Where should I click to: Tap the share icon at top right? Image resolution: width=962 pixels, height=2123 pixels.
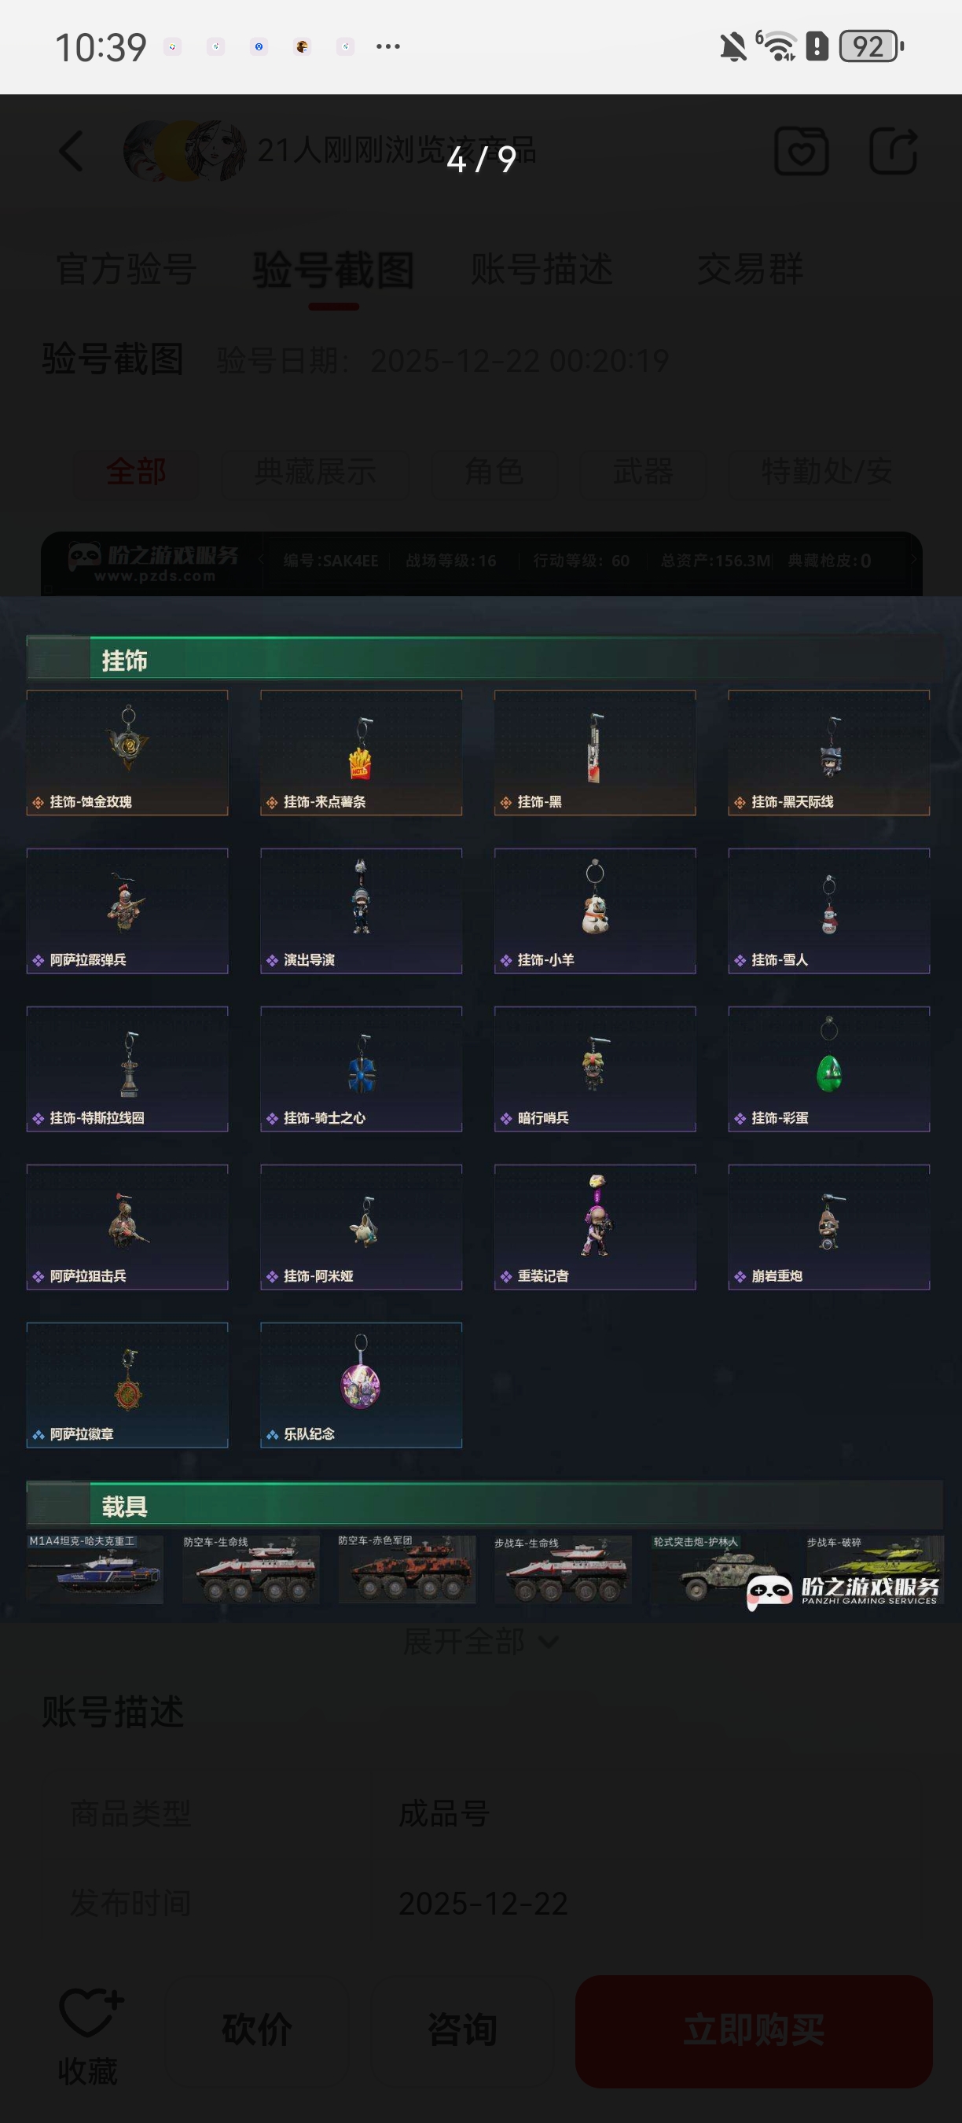[894, 151]
